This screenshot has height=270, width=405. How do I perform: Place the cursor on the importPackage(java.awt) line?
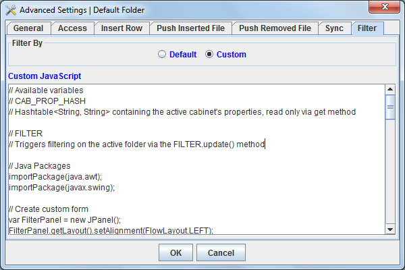[x=54, y=177]
